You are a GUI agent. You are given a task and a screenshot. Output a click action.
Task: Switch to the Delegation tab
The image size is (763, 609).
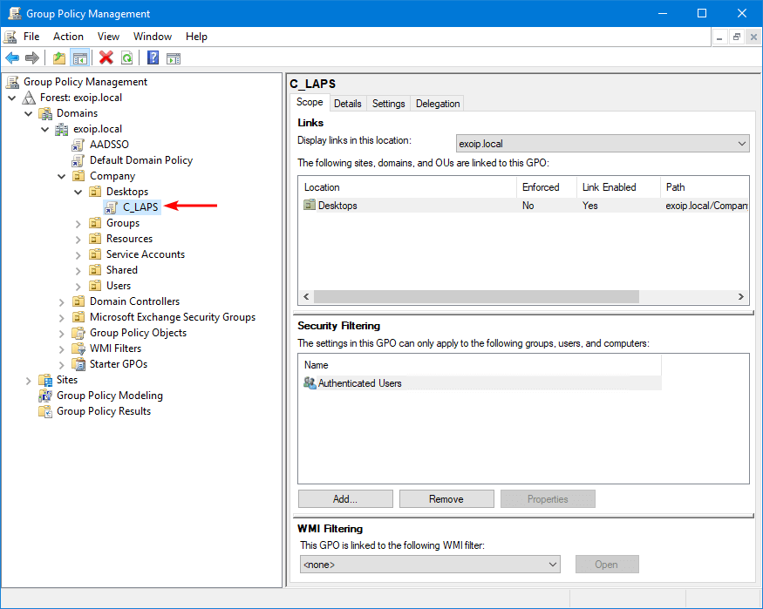click(x=438, y=104)
